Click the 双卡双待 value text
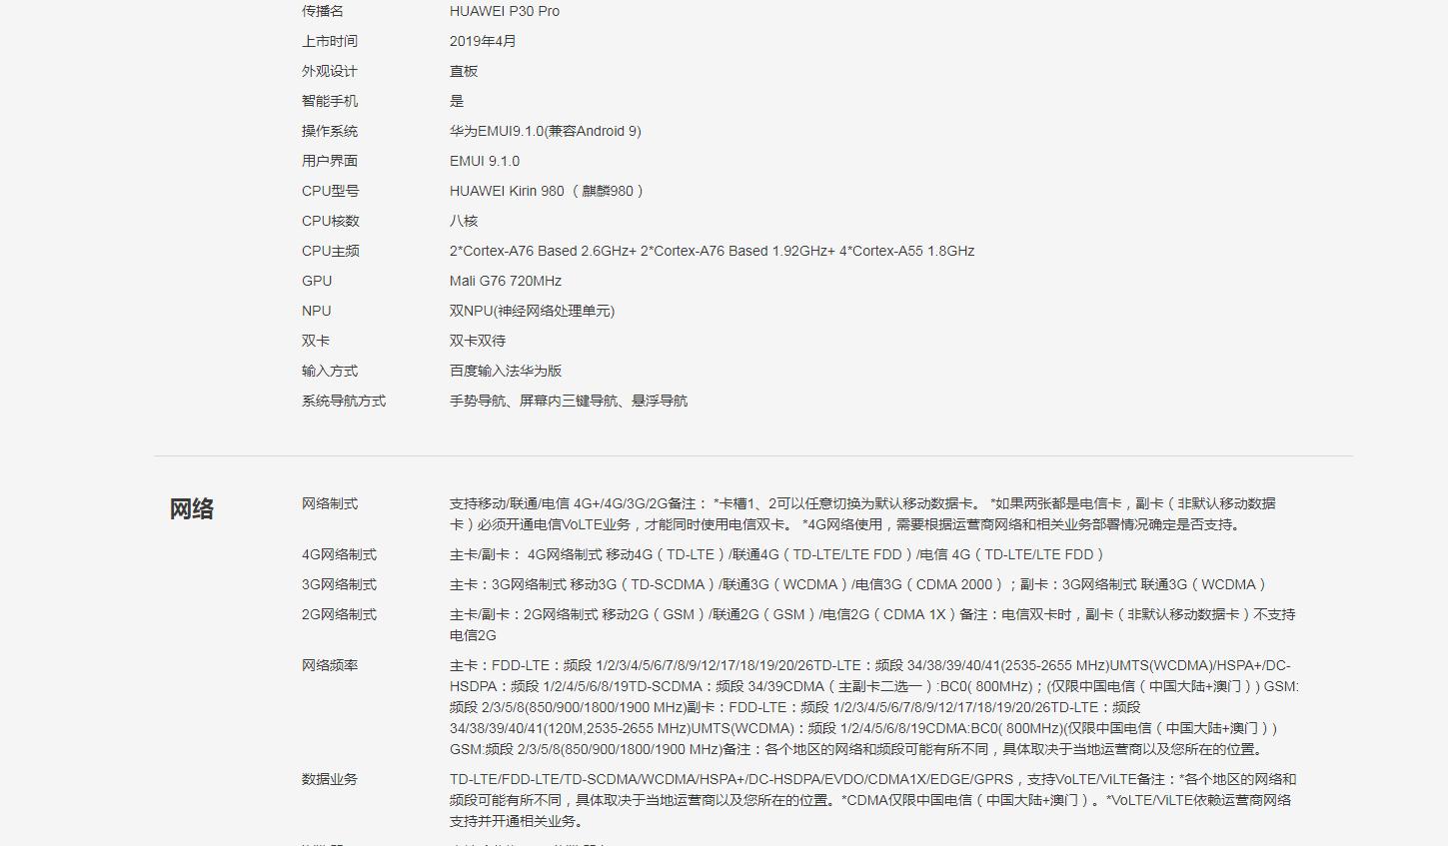This screenshot has width=1448, height=846. pos(480,341)
